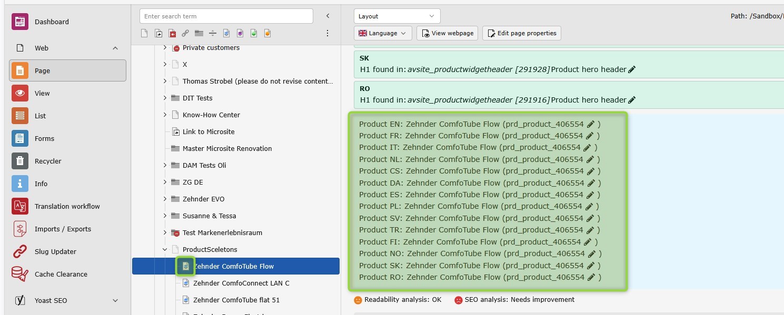Open the Translation workflow module
The image size is (784, 315).
click(x=67, y=206)
